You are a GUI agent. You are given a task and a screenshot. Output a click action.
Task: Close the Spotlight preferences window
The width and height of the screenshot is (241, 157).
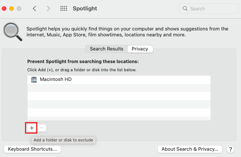pyautogui.click(x=4, y=9)
